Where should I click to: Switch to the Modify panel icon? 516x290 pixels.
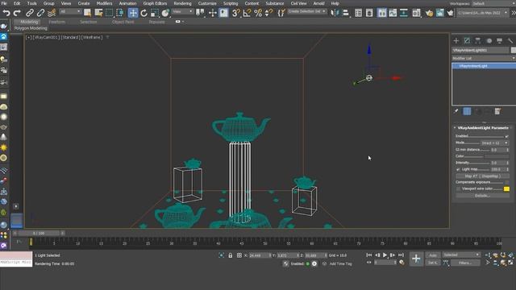point(467,41)
